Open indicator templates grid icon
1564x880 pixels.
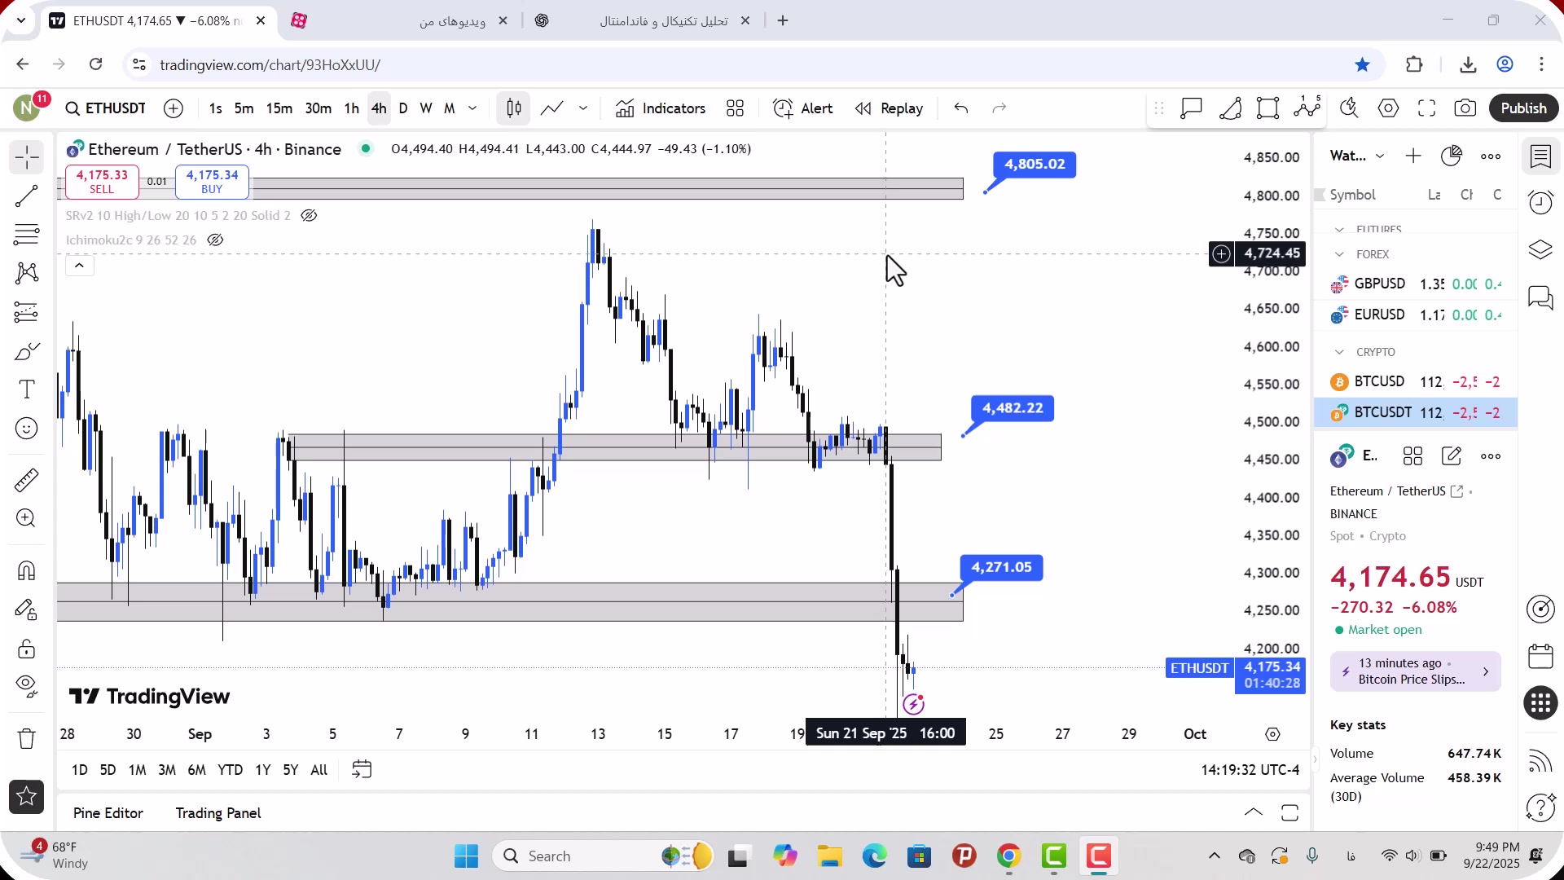[736, 108]
